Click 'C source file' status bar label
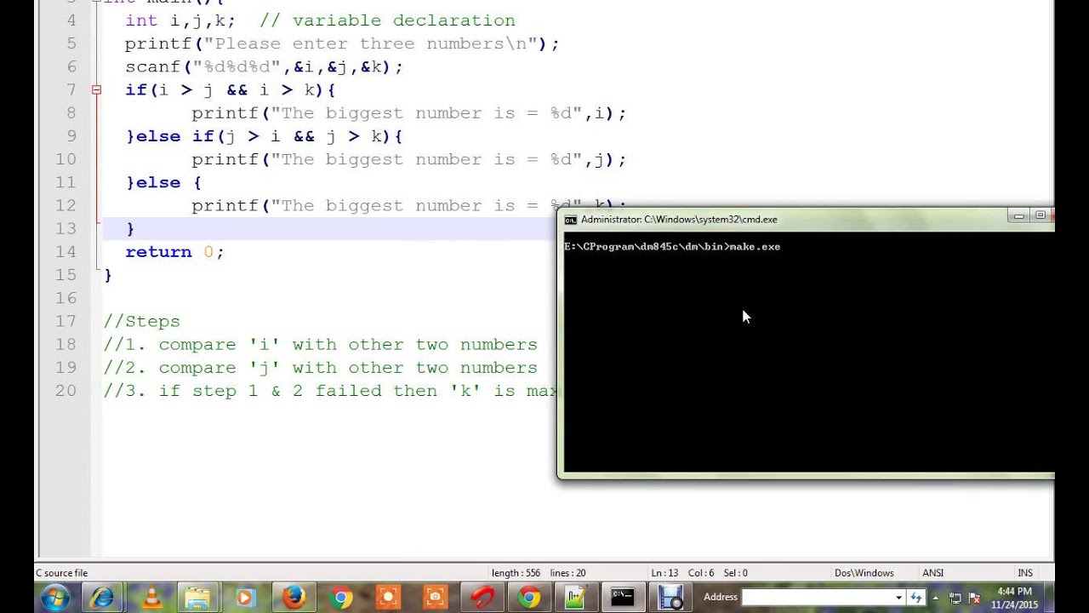 pos(61,573)
